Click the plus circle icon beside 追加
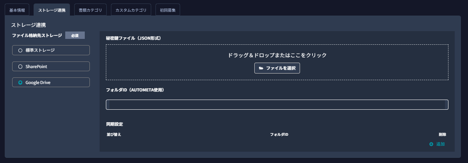This screenshot has width=468, height=163. click(431, 144)
